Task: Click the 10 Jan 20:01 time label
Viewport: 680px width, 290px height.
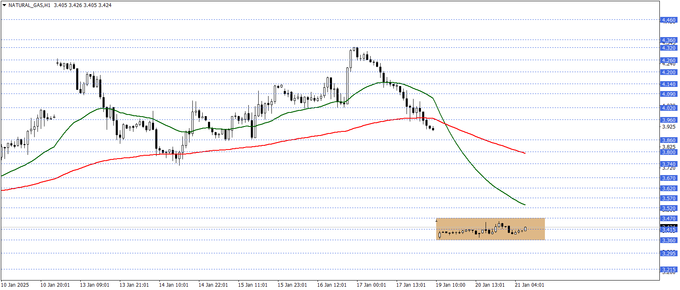Action: 55,285
